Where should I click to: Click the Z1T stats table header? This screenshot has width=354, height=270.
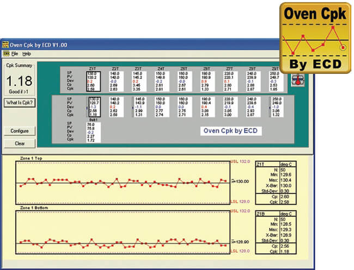[276, 164]
